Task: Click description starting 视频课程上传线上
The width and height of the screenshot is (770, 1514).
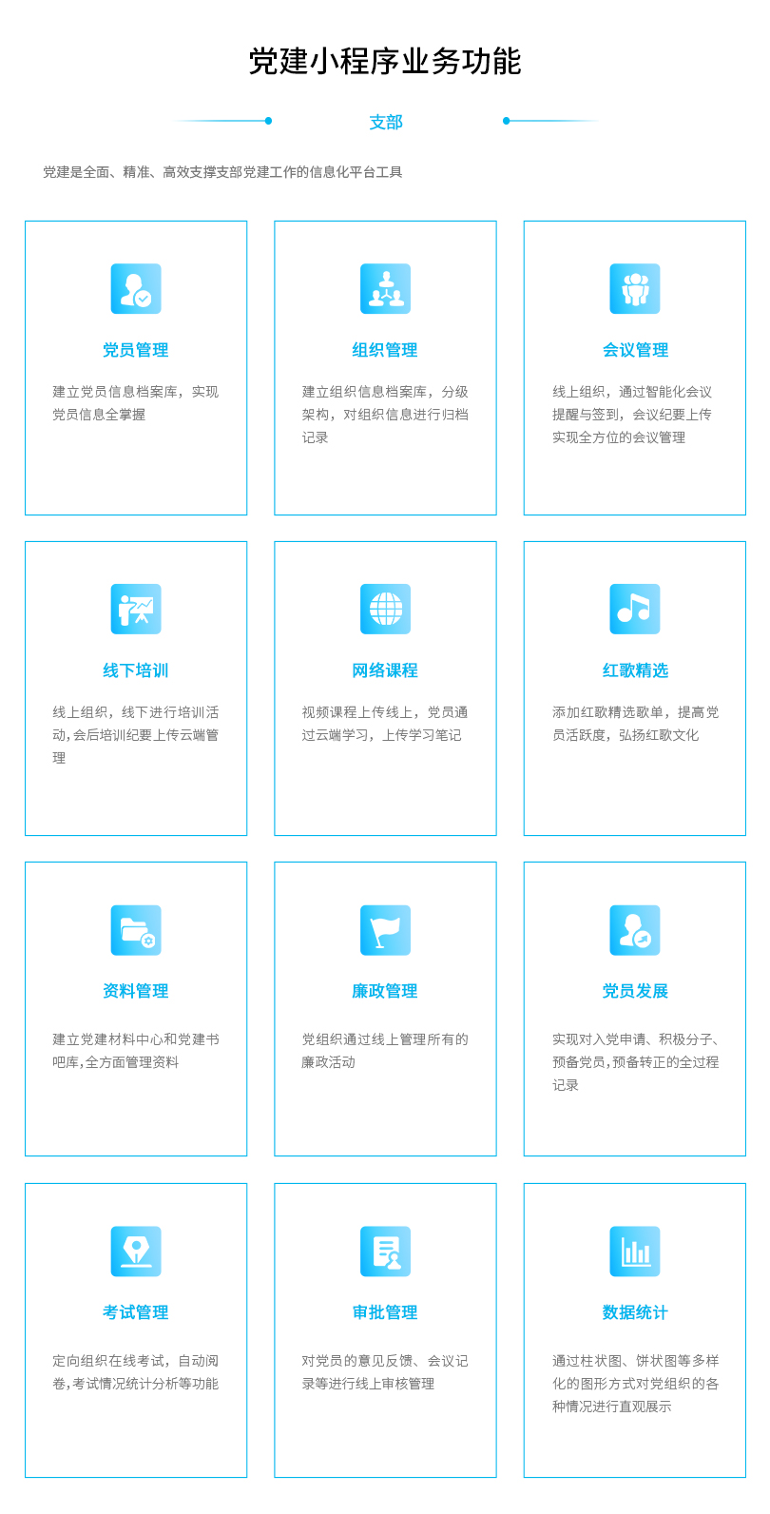Action: coord(385,724)
